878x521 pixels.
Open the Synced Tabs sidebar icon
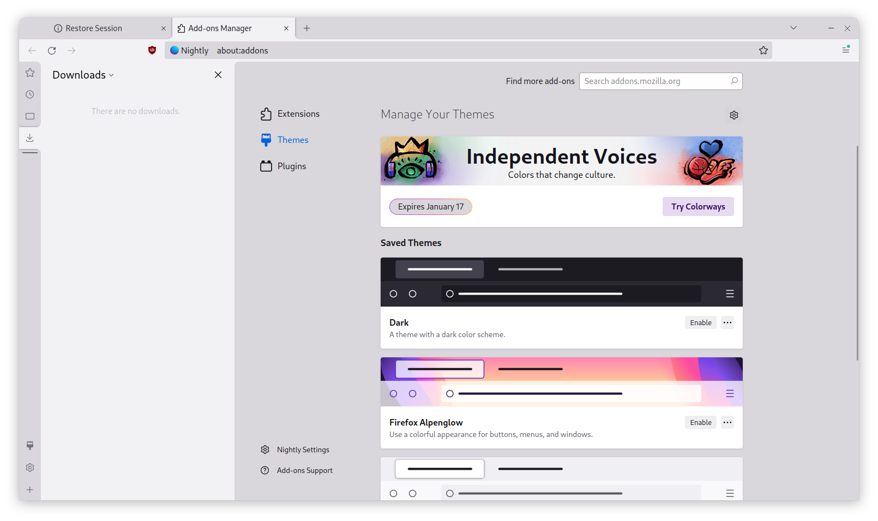click(30, 116)
